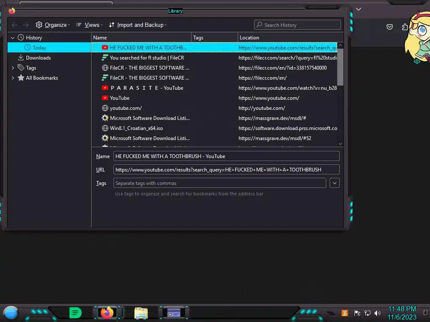
Task: Click the orange Java tray icon
Action: (x=345, y=313)
